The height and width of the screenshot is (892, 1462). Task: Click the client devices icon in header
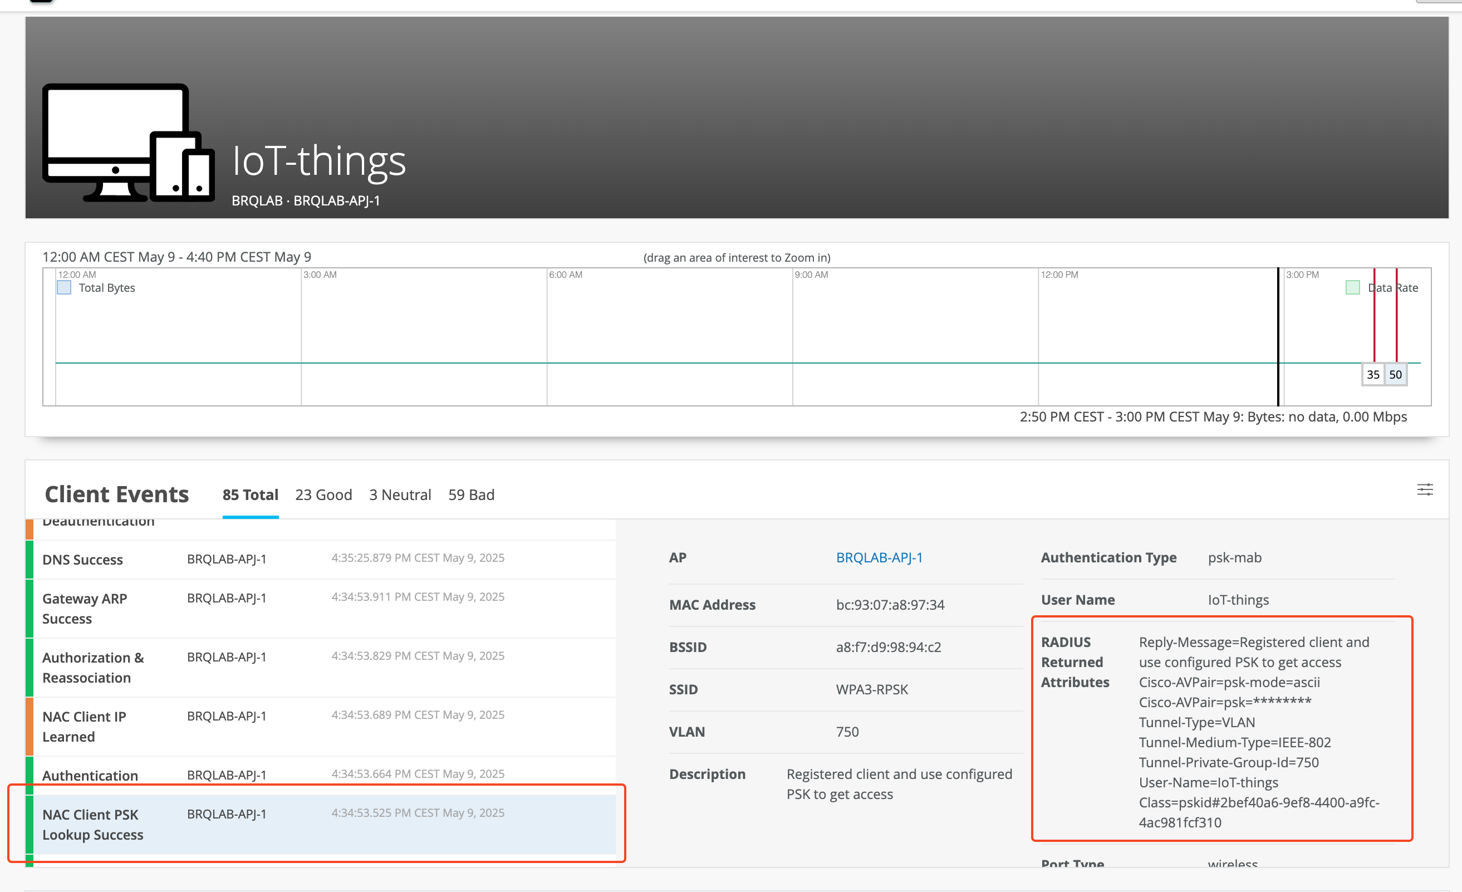pos(128,143)
